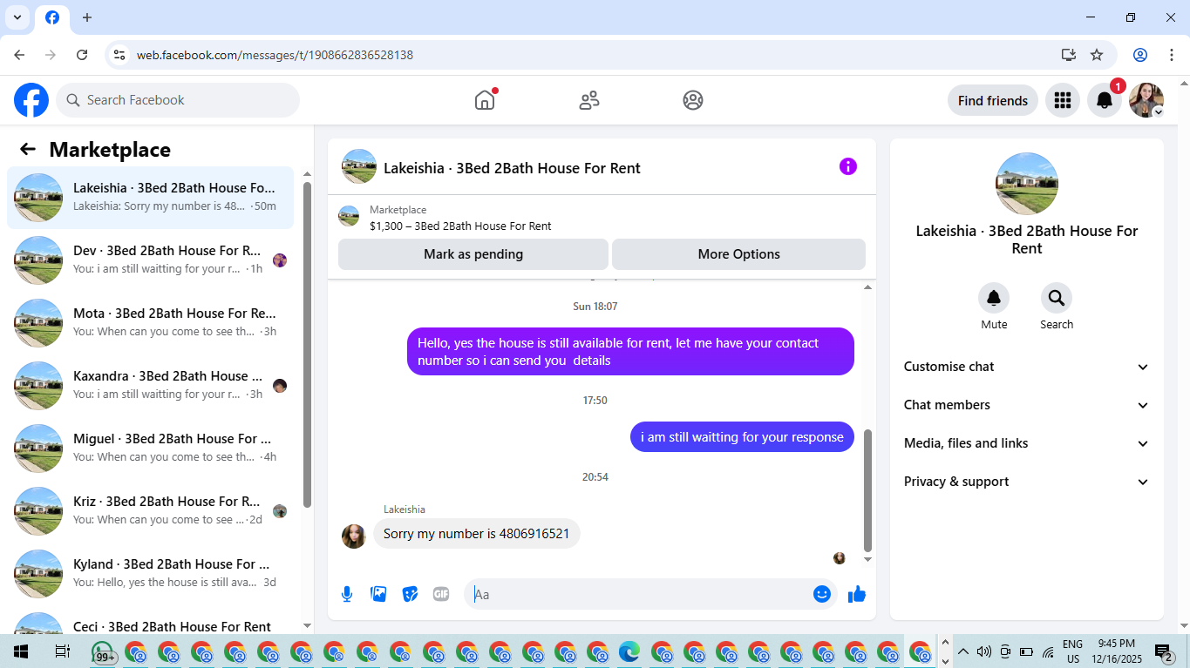Click the message 'Sorry my number is 4806916521'
The image size is (1190, 668).
(476, 534)
